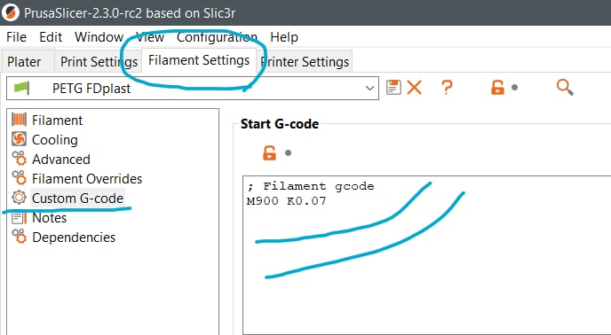Select the Notes page in sidebar
The image size is (611, 335).
49,217
